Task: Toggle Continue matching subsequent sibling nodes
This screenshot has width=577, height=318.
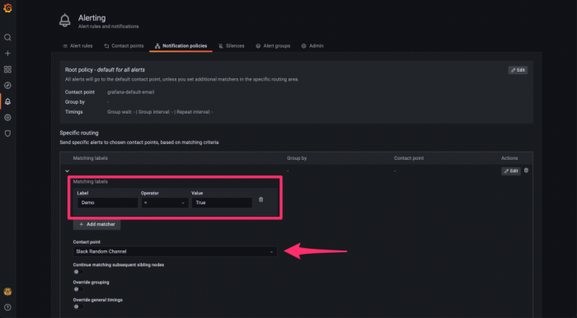Action: coord(78,272)
